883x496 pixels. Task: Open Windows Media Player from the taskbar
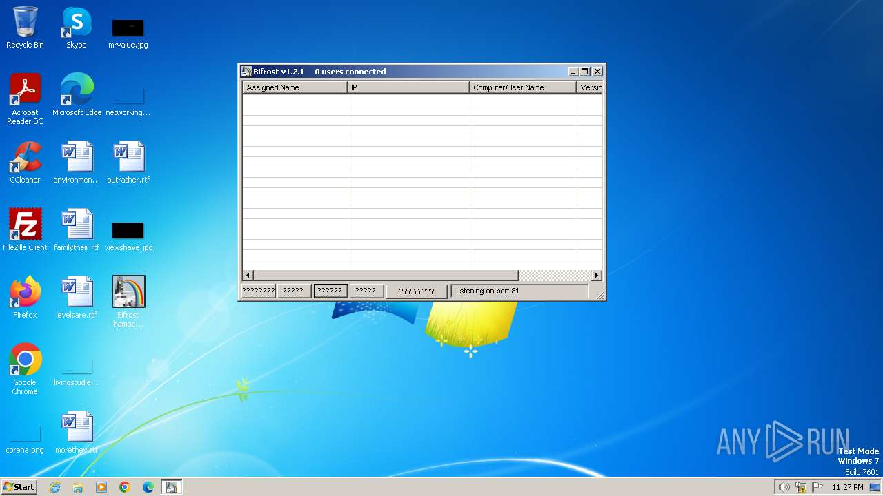(101, 487)
